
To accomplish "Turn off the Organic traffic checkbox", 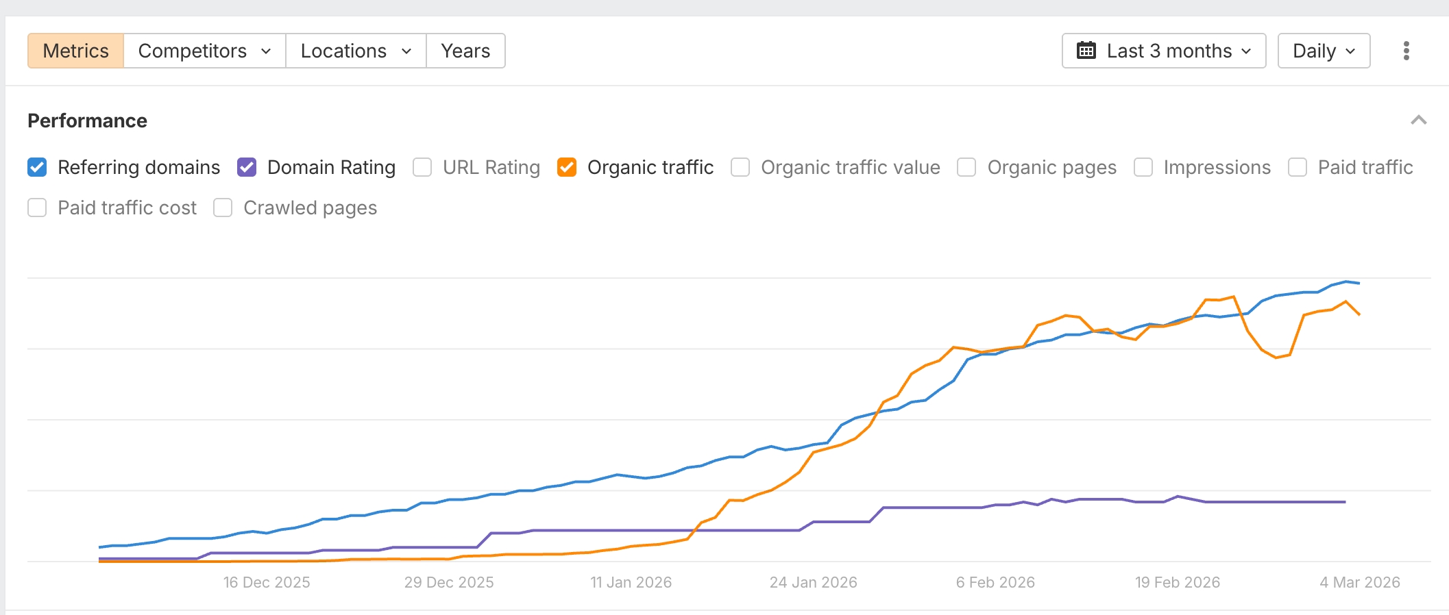I will tap(567, 167).
